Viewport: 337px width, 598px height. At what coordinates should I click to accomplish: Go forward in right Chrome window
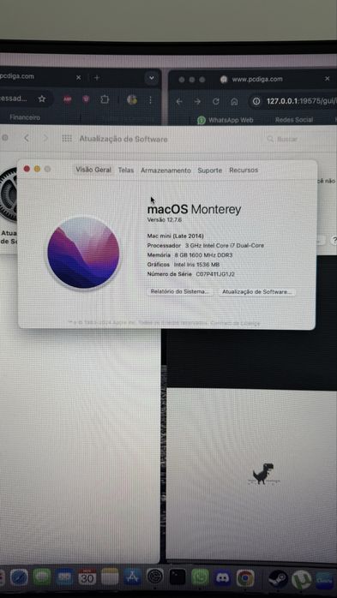click(x=197, y=101)
